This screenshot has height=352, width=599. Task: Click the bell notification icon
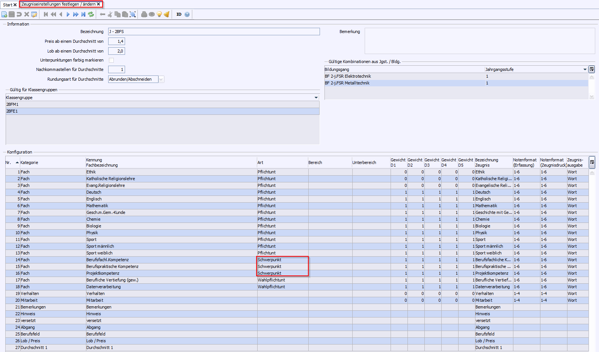coord(167,14)
